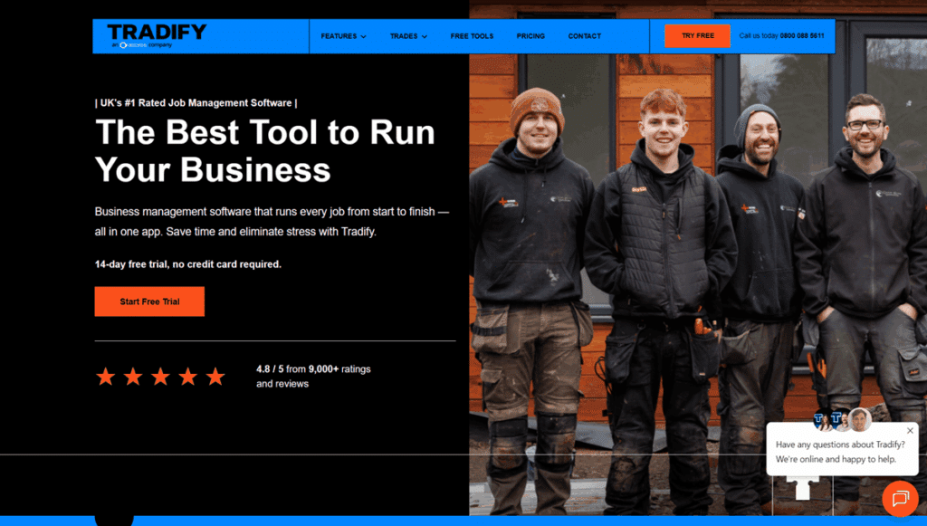Click the Start Free Trial button
Viewport: 927px width, 526px height.
coord(149,301)
